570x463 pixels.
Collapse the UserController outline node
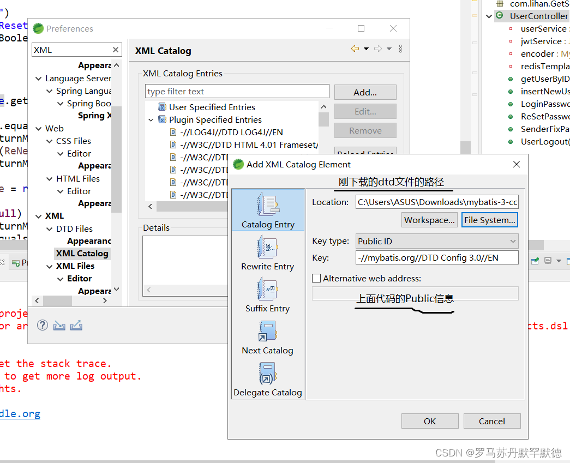pyautogui.click(x=489, y=16)
